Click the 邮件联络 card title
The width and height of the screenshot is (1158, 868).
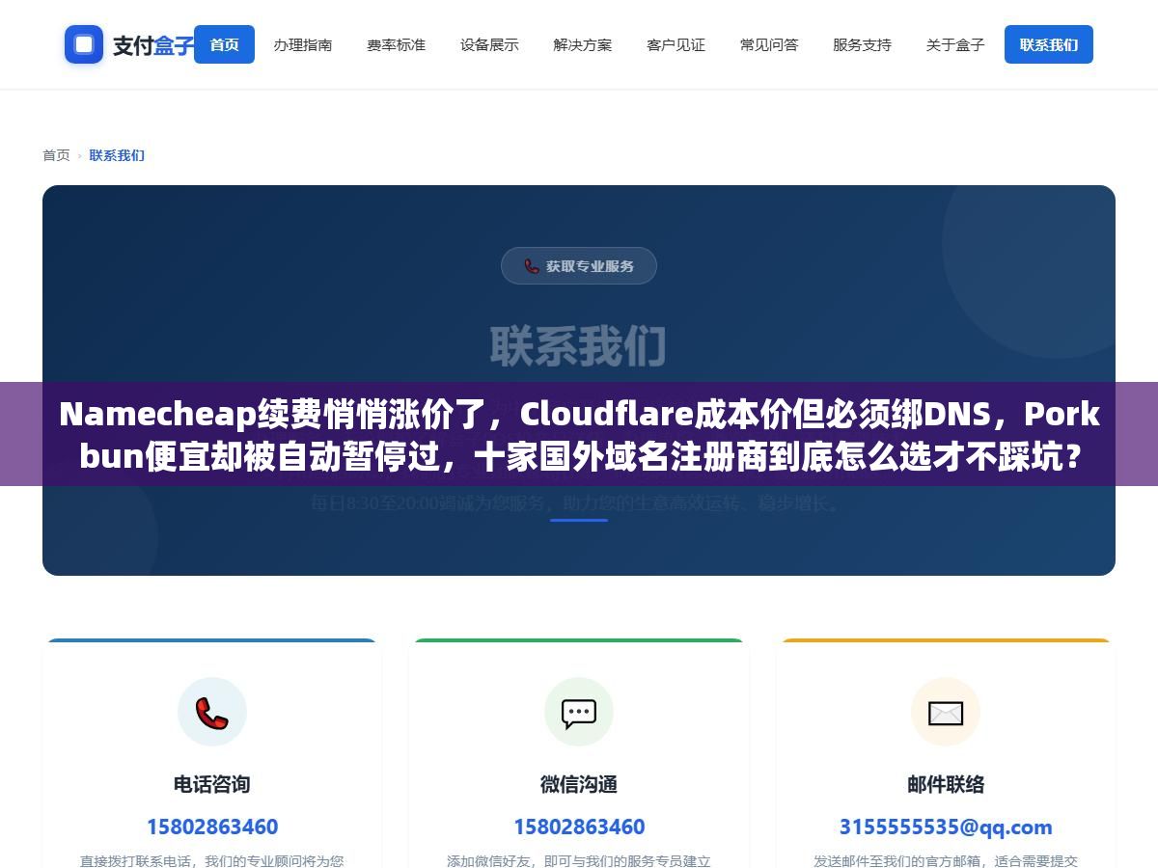tap(946, 784)
